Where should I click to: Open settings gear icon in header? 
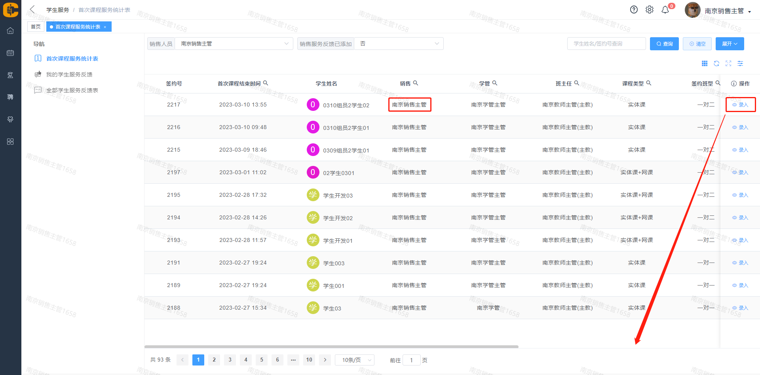[x=650, y=10]
